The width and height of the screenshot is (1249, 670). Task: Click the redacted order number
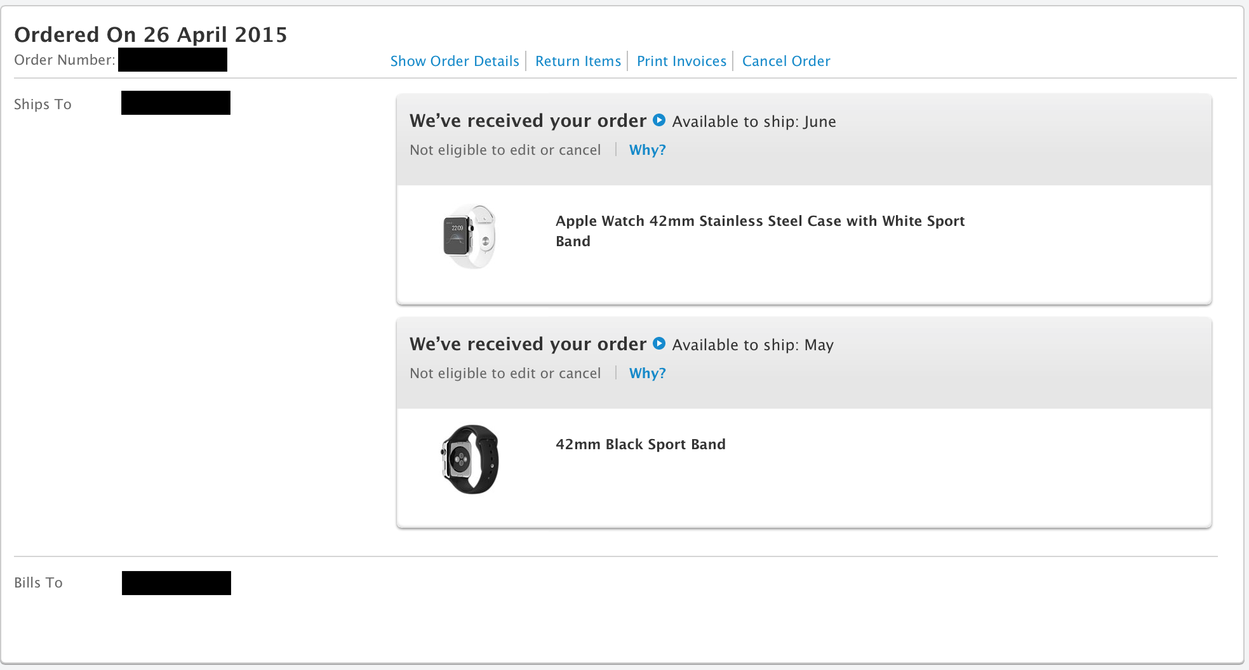[x=173, y=60]
